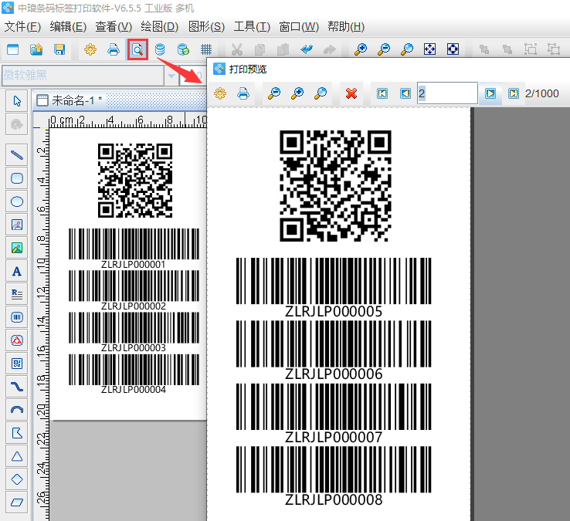Viewport: 570px width, 521px height.
Task: Click the print preview magnifier icon
Action: pyautogui.click(x=137, y=49)
